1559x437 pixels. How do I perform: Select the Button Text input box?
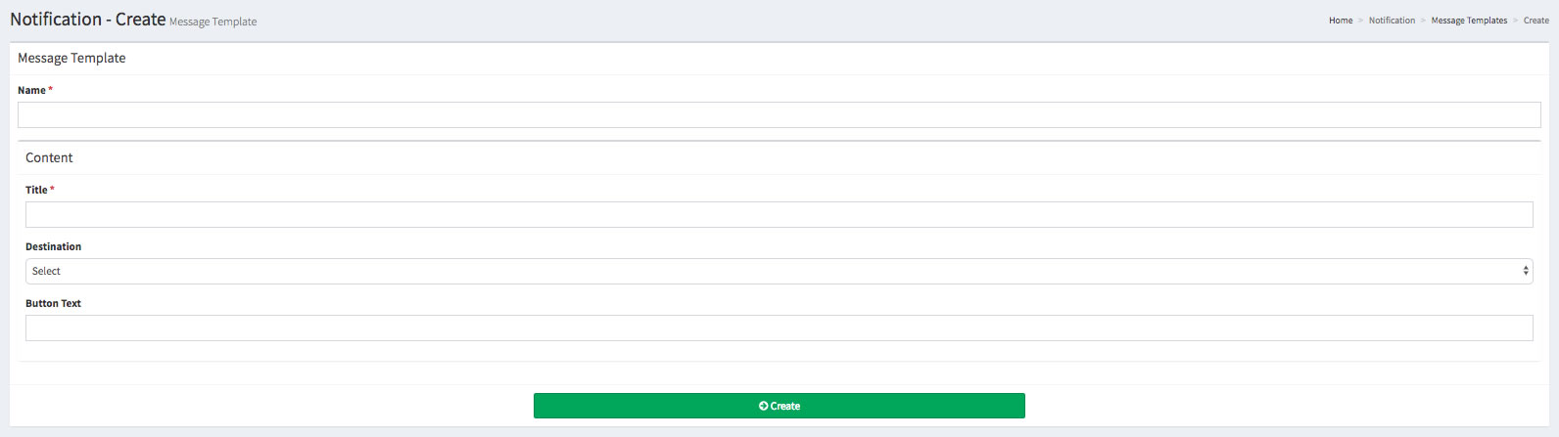tap(779, 328)
